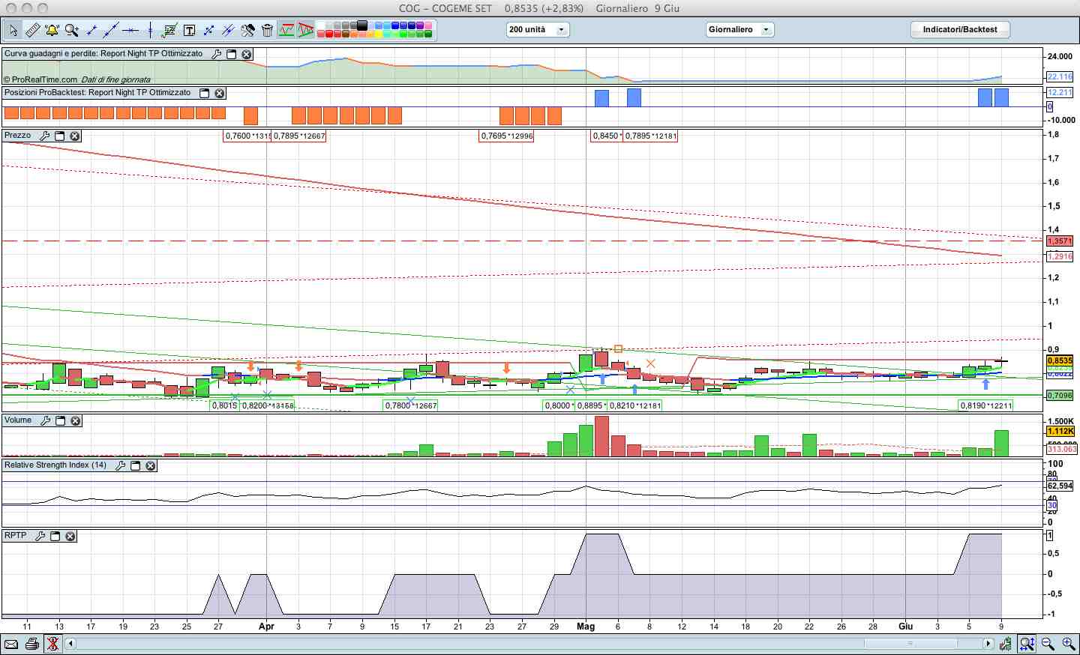Screen dimensions: 1080x655
Task: Click the printer icon
Action: point(31,644)
